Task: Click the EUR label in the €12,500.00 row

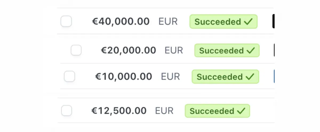Action: [x=164, y=110]
